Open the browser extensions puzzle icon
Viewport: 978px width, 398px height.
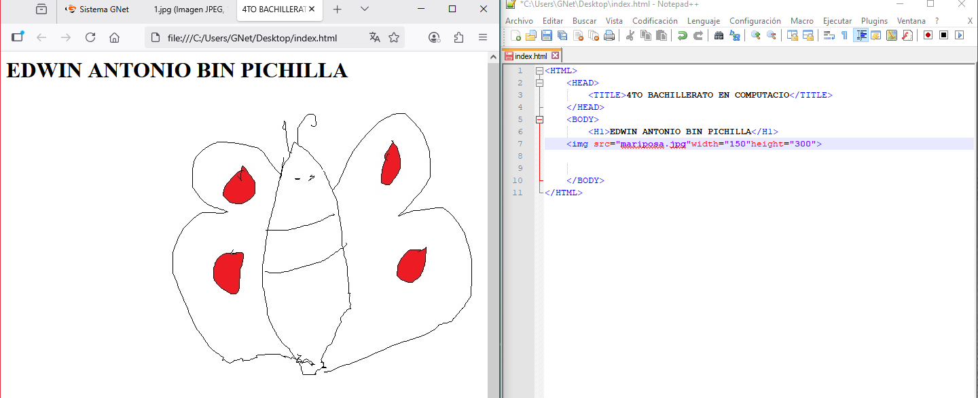(458, 37)
